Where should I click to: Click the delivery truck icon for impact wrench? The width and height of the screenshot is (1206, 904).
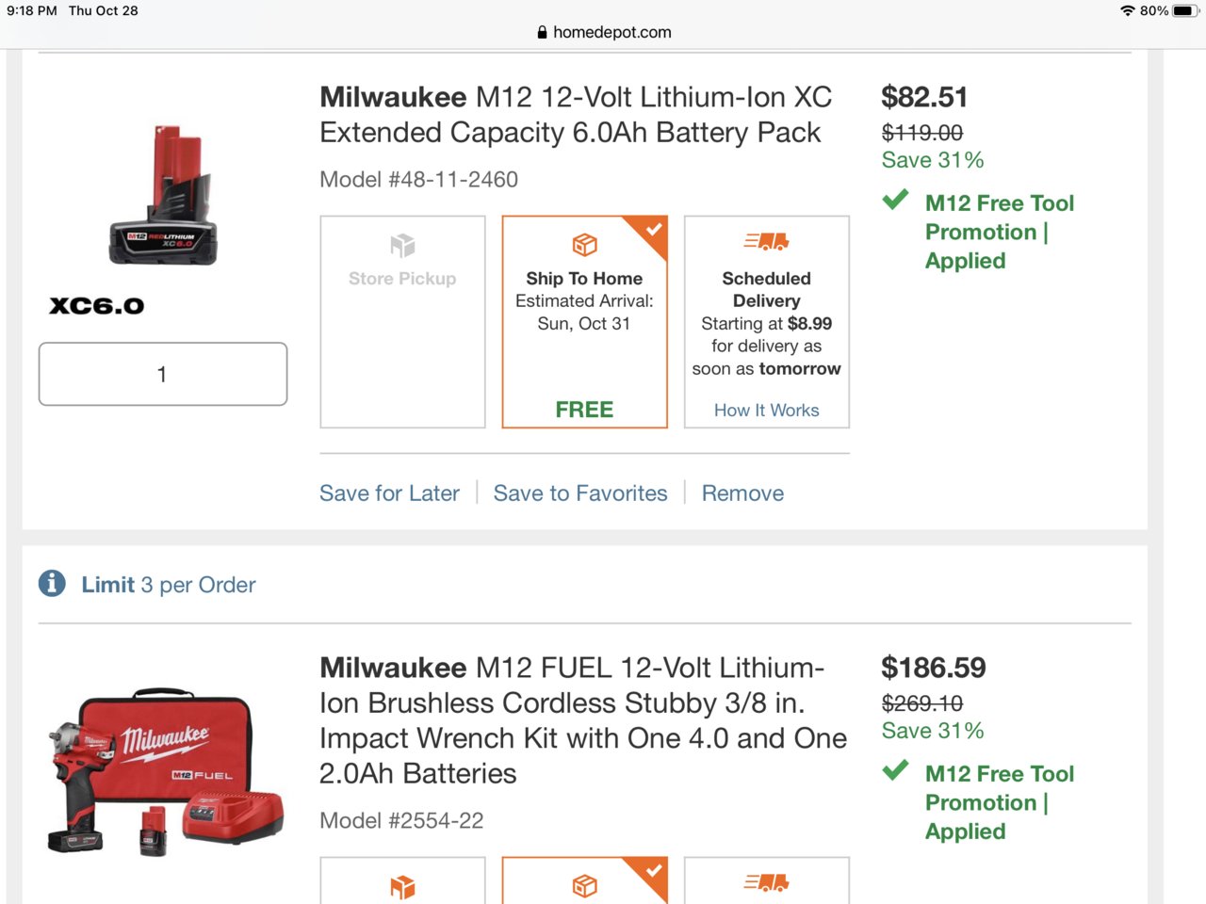click(766, 883)
